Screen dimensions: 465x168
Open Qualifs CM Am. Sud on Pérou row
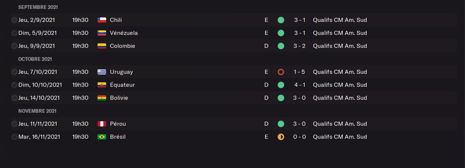point(340,124)
